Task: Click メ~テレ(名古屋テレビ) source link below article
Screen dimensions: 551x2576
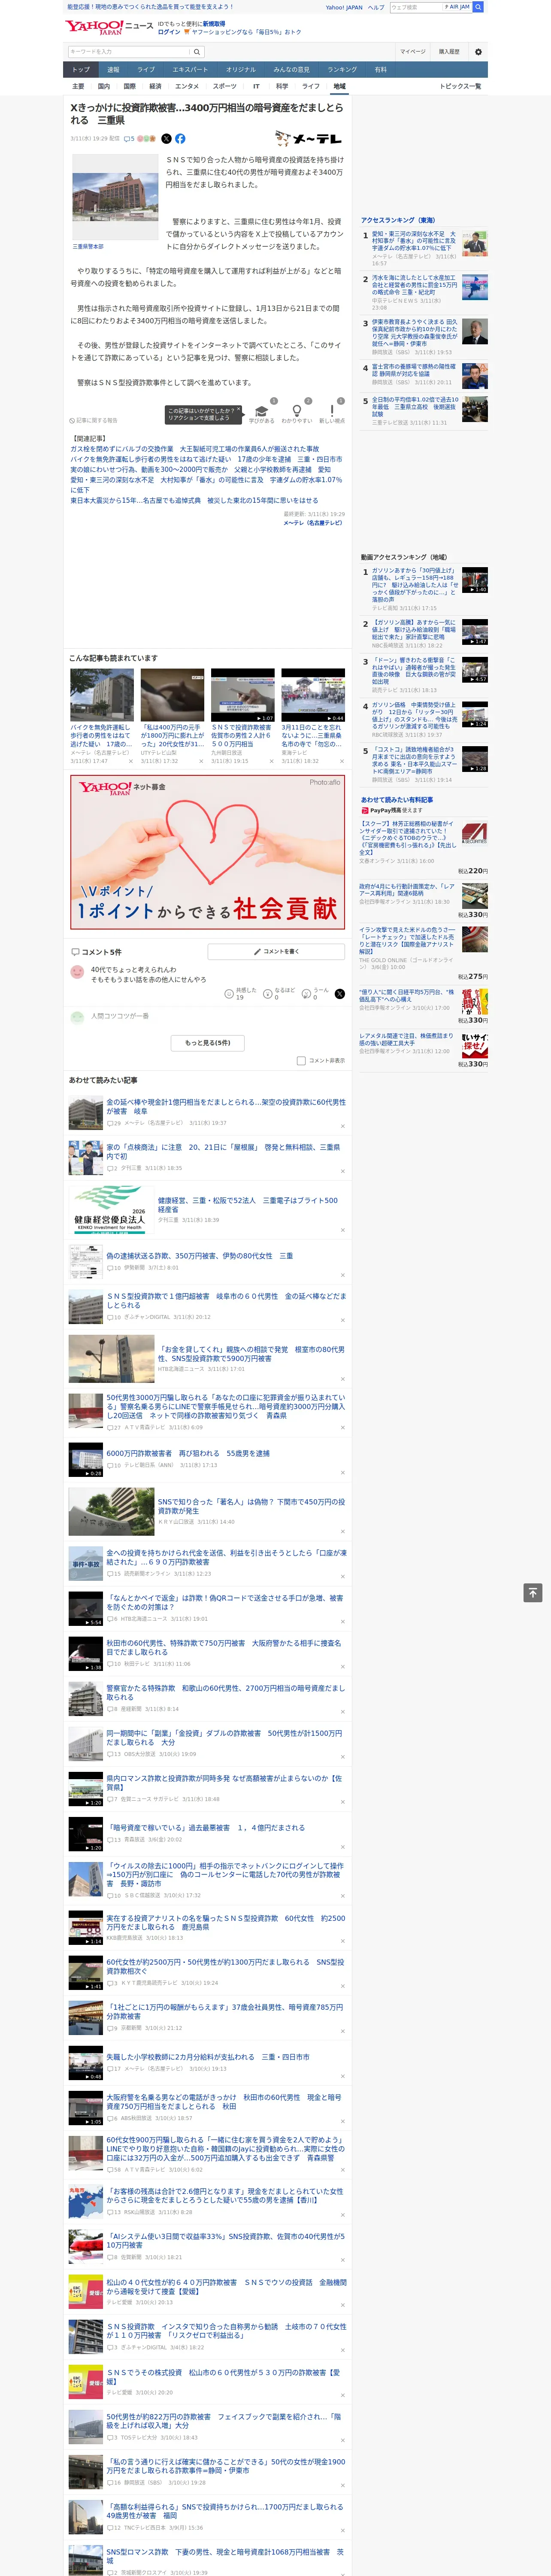Action: [x=312, y=523]
